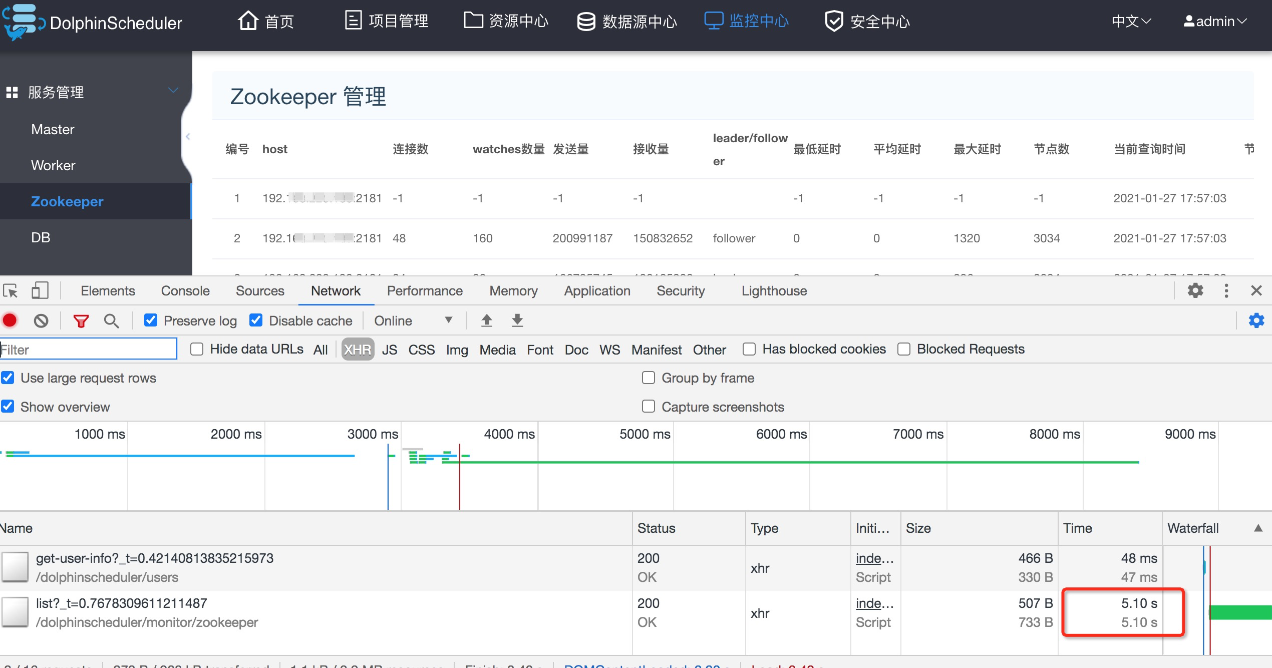The height and width of the screenshot is (668, 1272).
Task: Open Network settings blue gear
Action: coord(1256,320)
